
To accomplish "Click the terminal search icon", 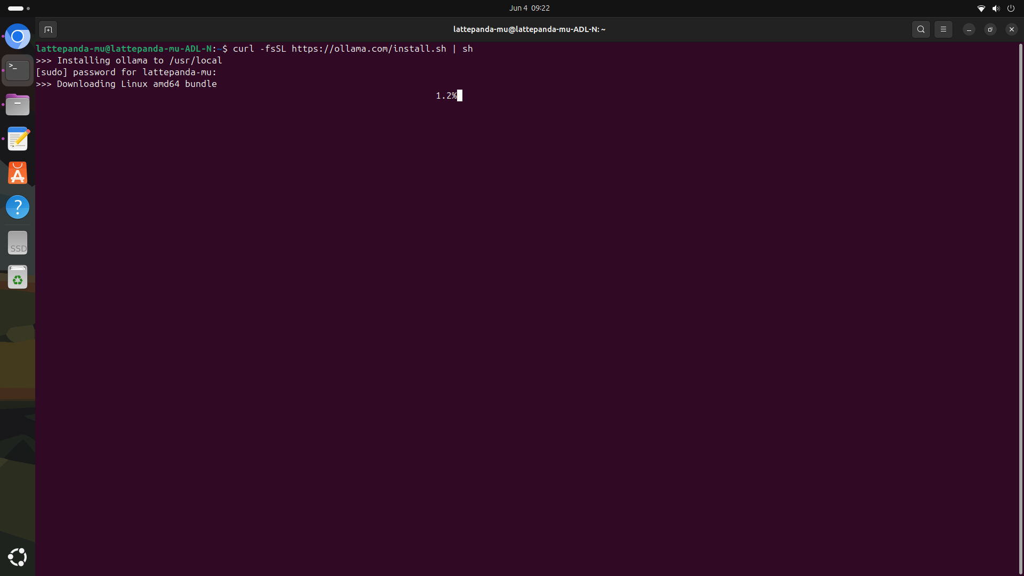I will point(921,29).
